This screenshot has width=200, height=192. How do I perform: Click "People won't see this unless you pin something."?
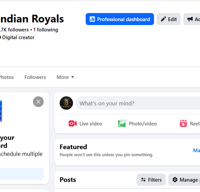click(x=106, y=155)
